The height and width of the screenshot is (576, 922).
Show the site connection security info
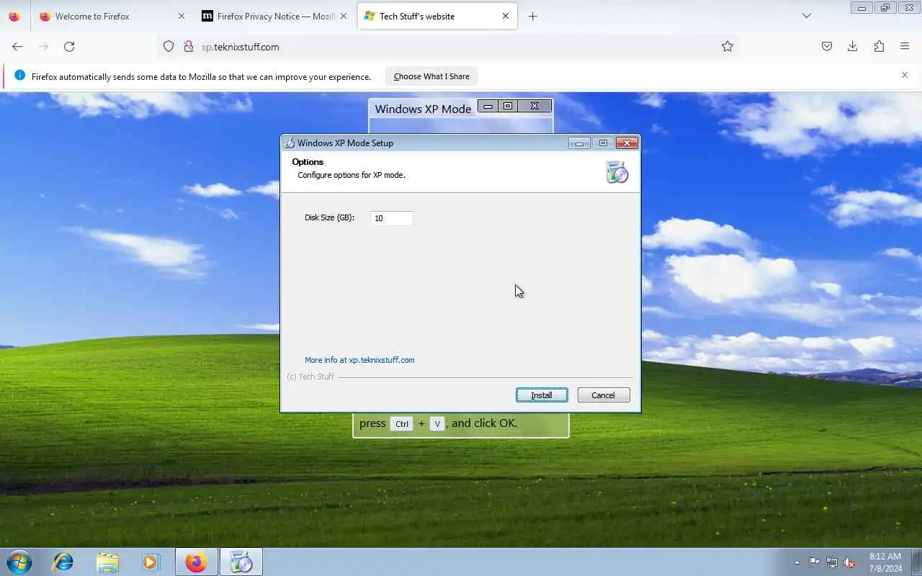189,46
